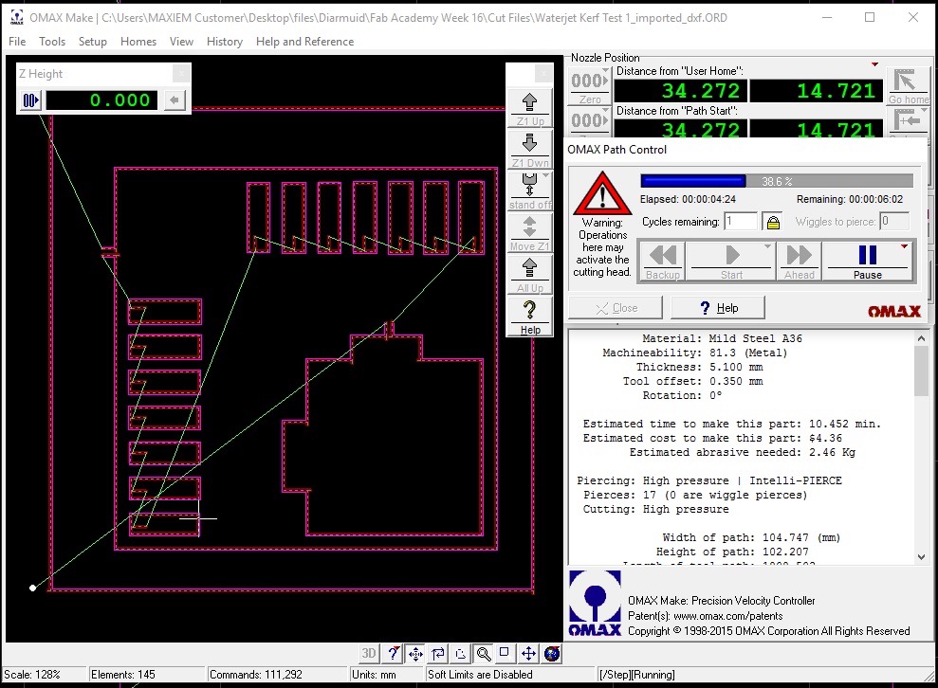This screenshot has width=938, height=688.
Task: Toggle the 3D view button
Action: [x=369, y=653]
